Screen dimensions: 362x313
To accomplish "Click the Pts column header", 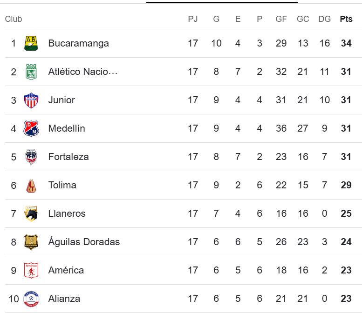I will tap(346, 19).
